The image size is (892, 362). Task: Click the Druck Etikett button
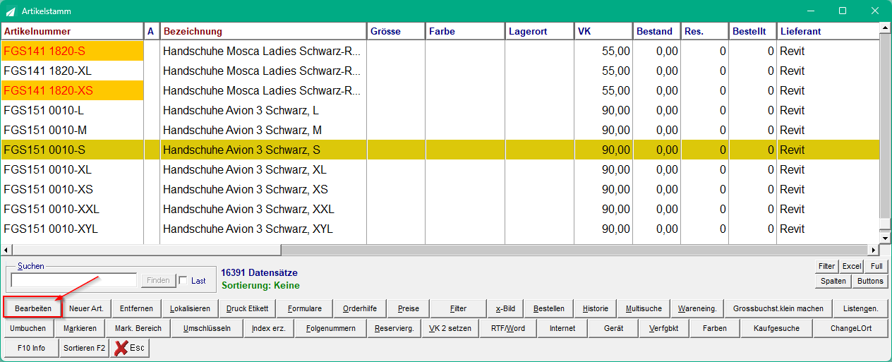(x=247, y=308)
